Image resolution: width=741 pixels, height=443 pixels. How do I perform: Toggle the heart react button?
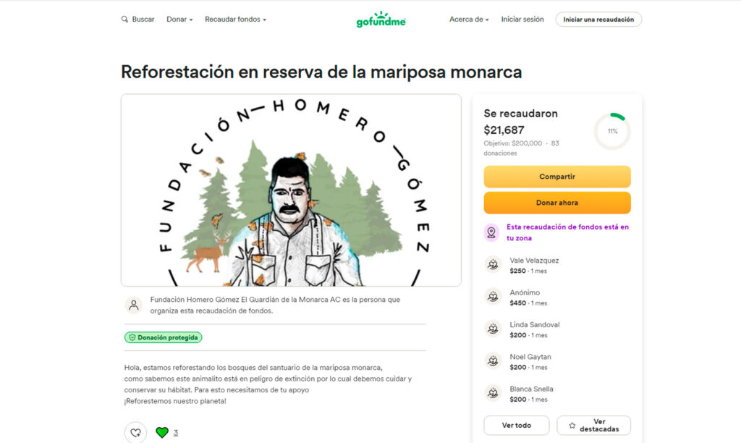(135, 432)
